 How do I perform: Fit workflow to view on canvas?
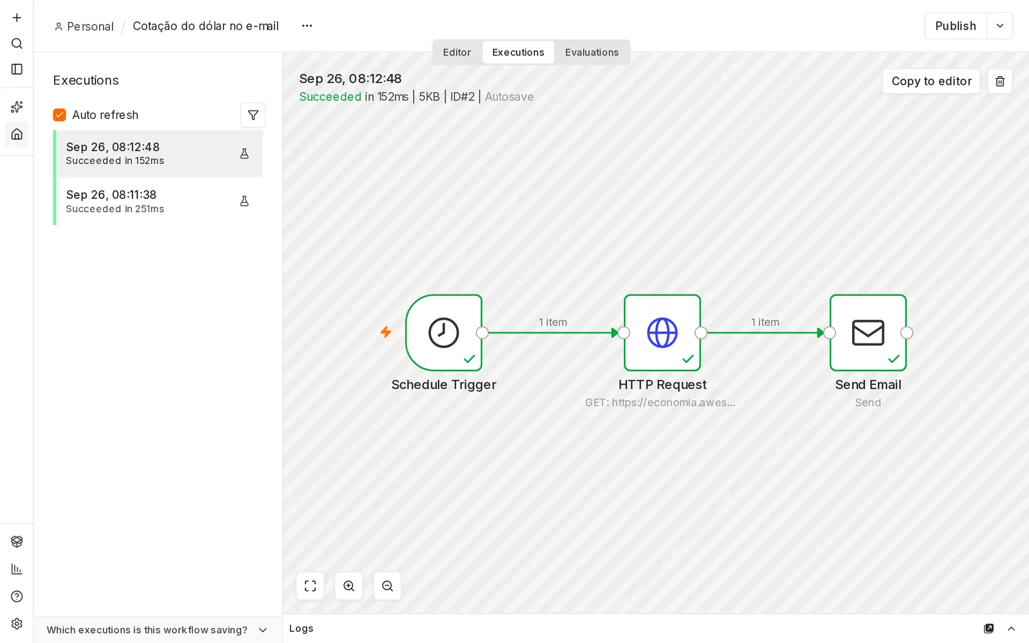point(310,586)
